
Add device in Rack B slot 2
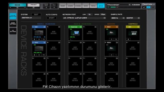pyautogui.click(x=75, y=48)
